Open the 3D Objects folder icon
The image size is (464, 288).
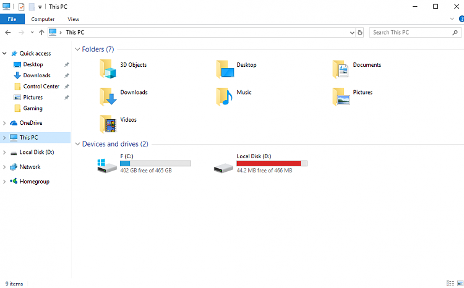tap(108, 69)
